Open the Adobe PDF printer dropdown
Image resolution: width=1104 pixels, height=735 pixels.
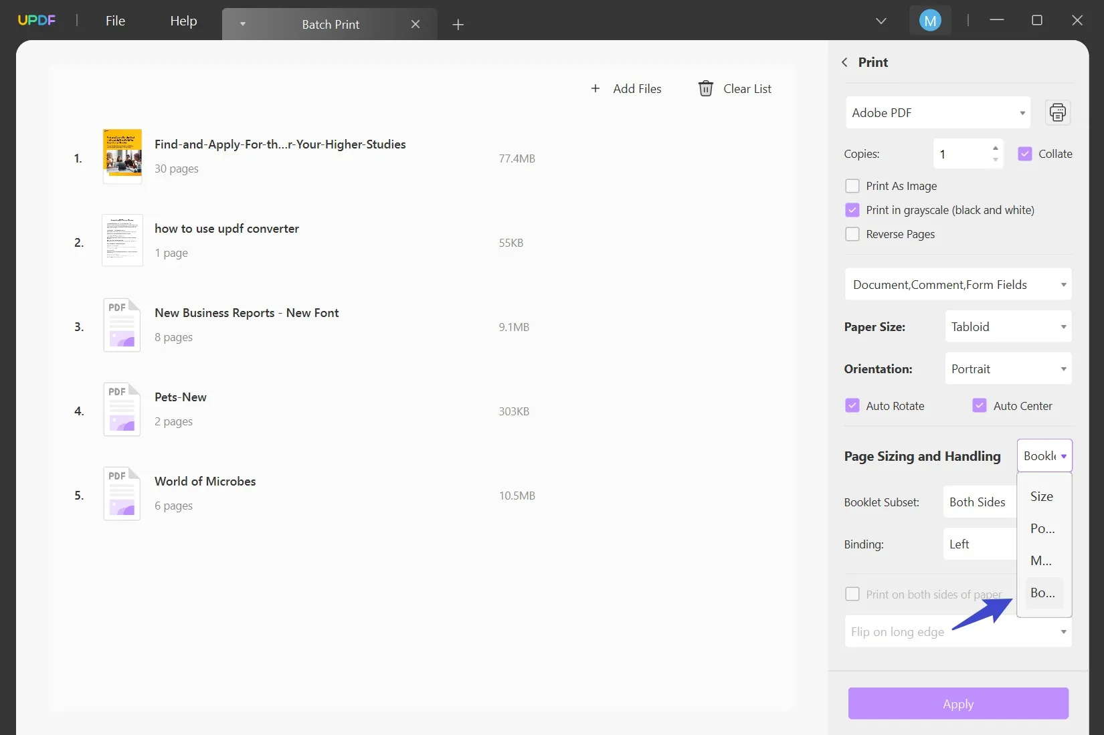pos(1022,112)
